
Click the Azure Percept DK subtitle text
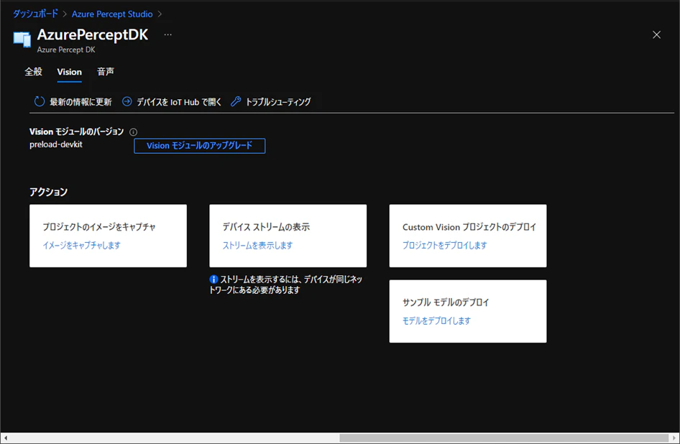[x=66, y=50]
